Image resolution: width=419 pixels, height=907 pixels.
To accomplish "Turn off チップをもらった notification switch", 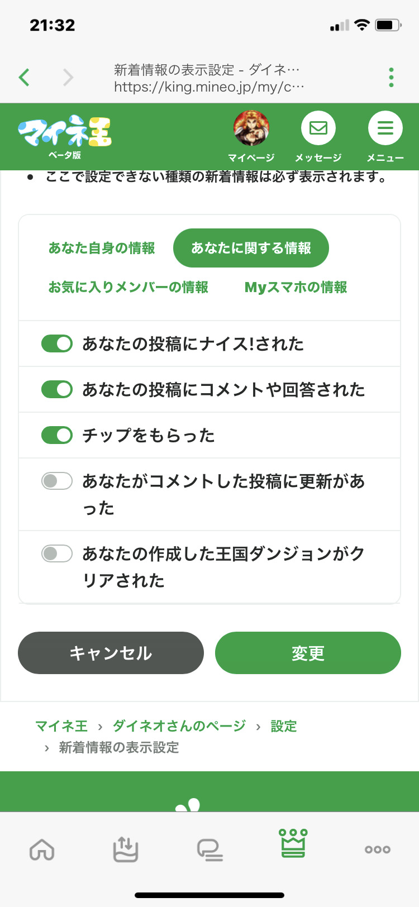I will tap(57, 435).
